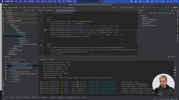Expand the Tasks node in Gradle tree

pos(141,17)
